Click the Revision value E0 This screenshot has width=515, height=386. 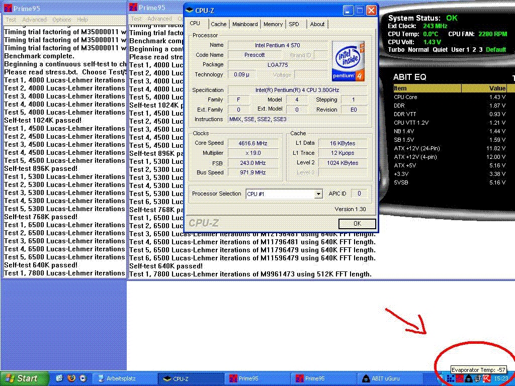(x=354, y=110)
